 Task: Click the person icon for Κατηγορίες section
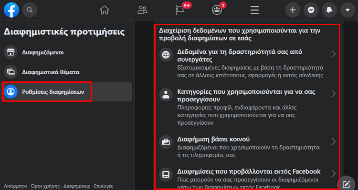click(x=166, y=95)
